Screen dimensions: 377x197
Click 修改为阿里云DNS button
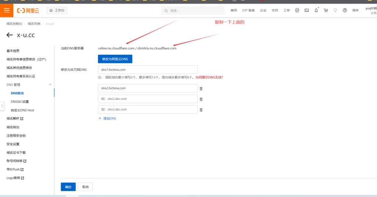pyautogui.click(x=115, y=59)
